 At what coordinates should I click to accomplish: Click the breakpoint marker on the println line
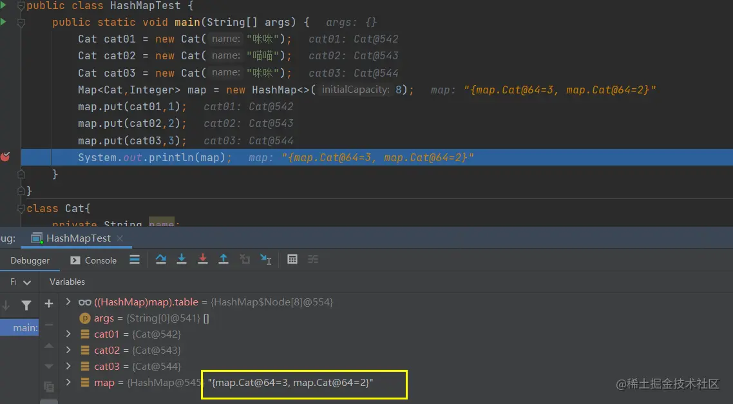[x=5, y=157]
